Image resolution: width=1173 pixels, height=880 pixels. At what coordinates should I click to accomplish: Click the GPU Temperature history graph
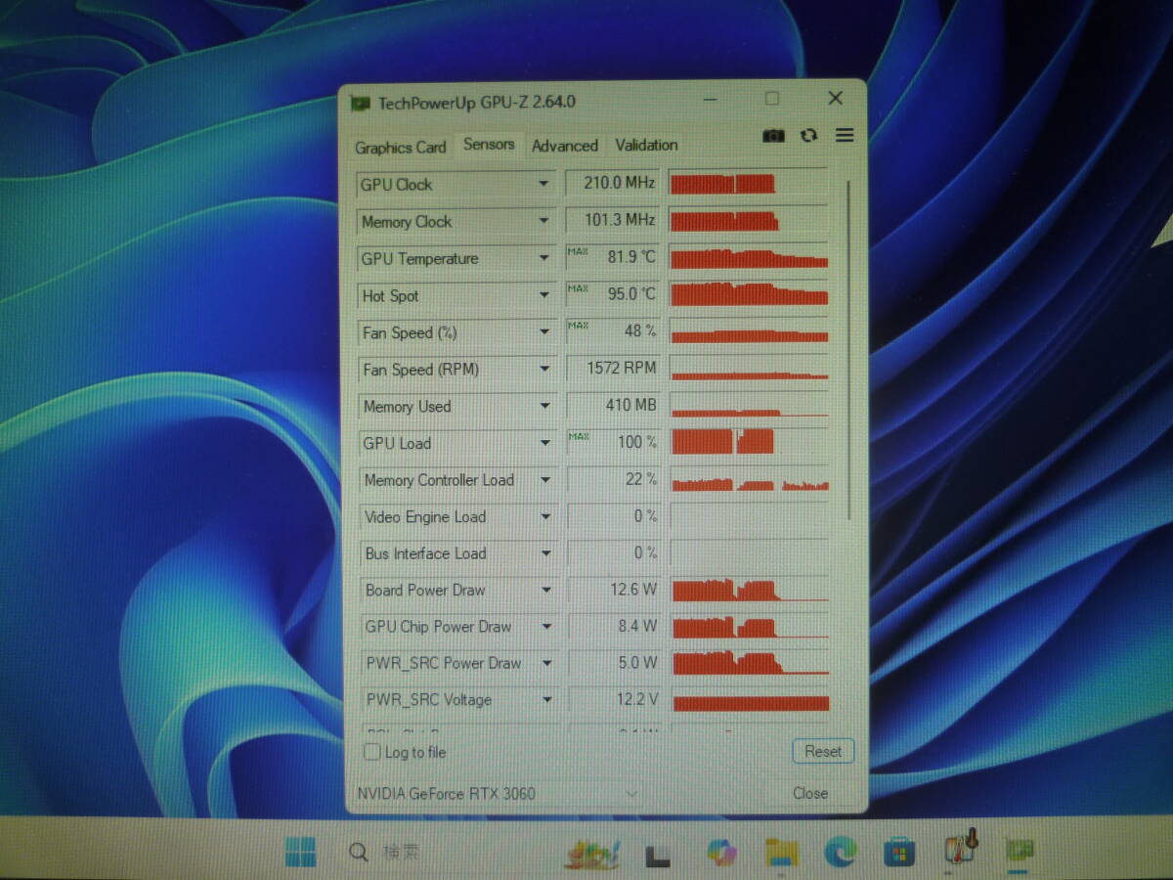(x=749, y=257)
